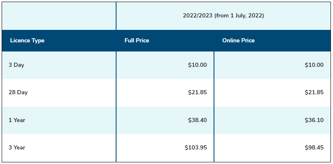Screen dimensions: 333x164
Task: Select the 2022/2023 period header cell
Action: pos(224,16)
